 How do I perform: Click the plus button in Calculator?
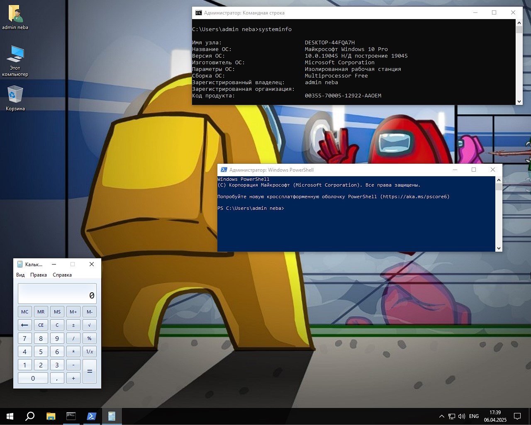[x=73, y=378]
